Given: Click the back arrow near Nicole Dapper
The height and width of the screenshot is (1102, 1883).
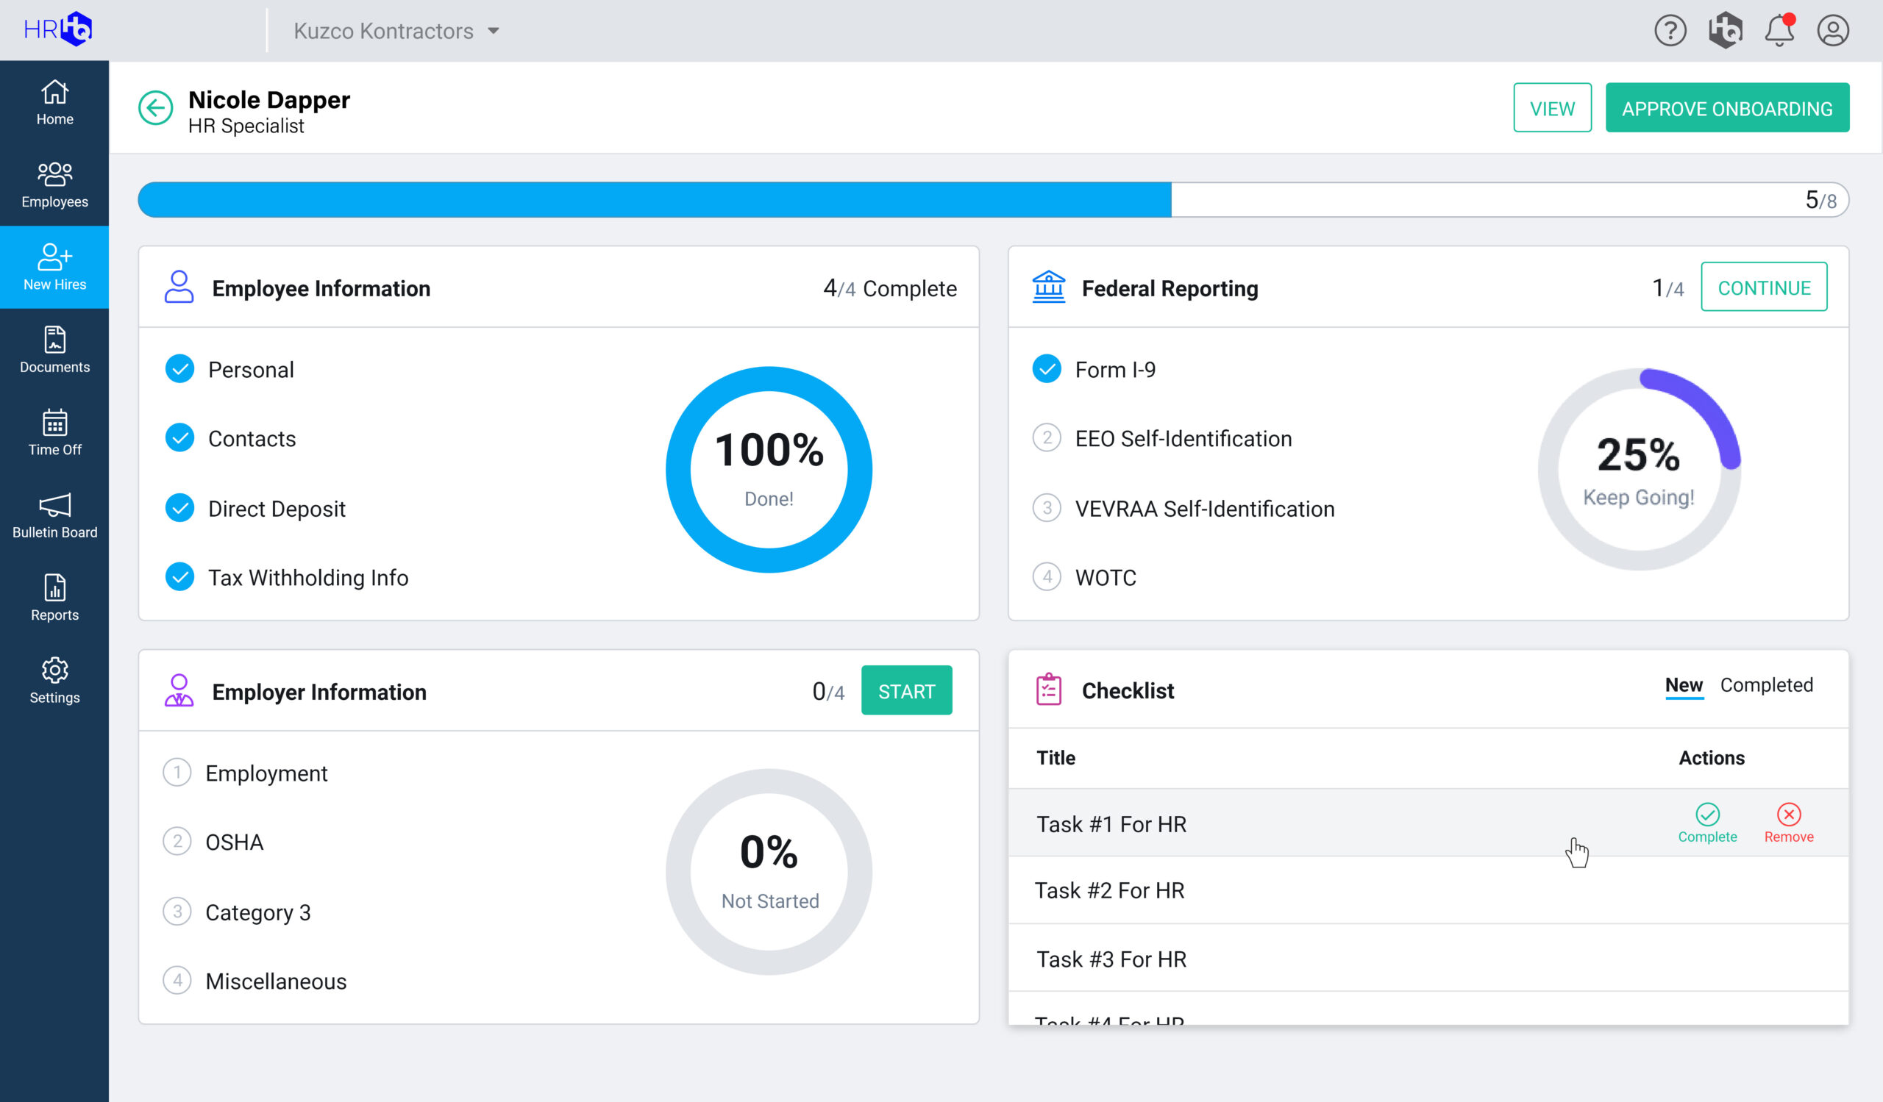Looking at the screenshot, I should tap(154, 107).
